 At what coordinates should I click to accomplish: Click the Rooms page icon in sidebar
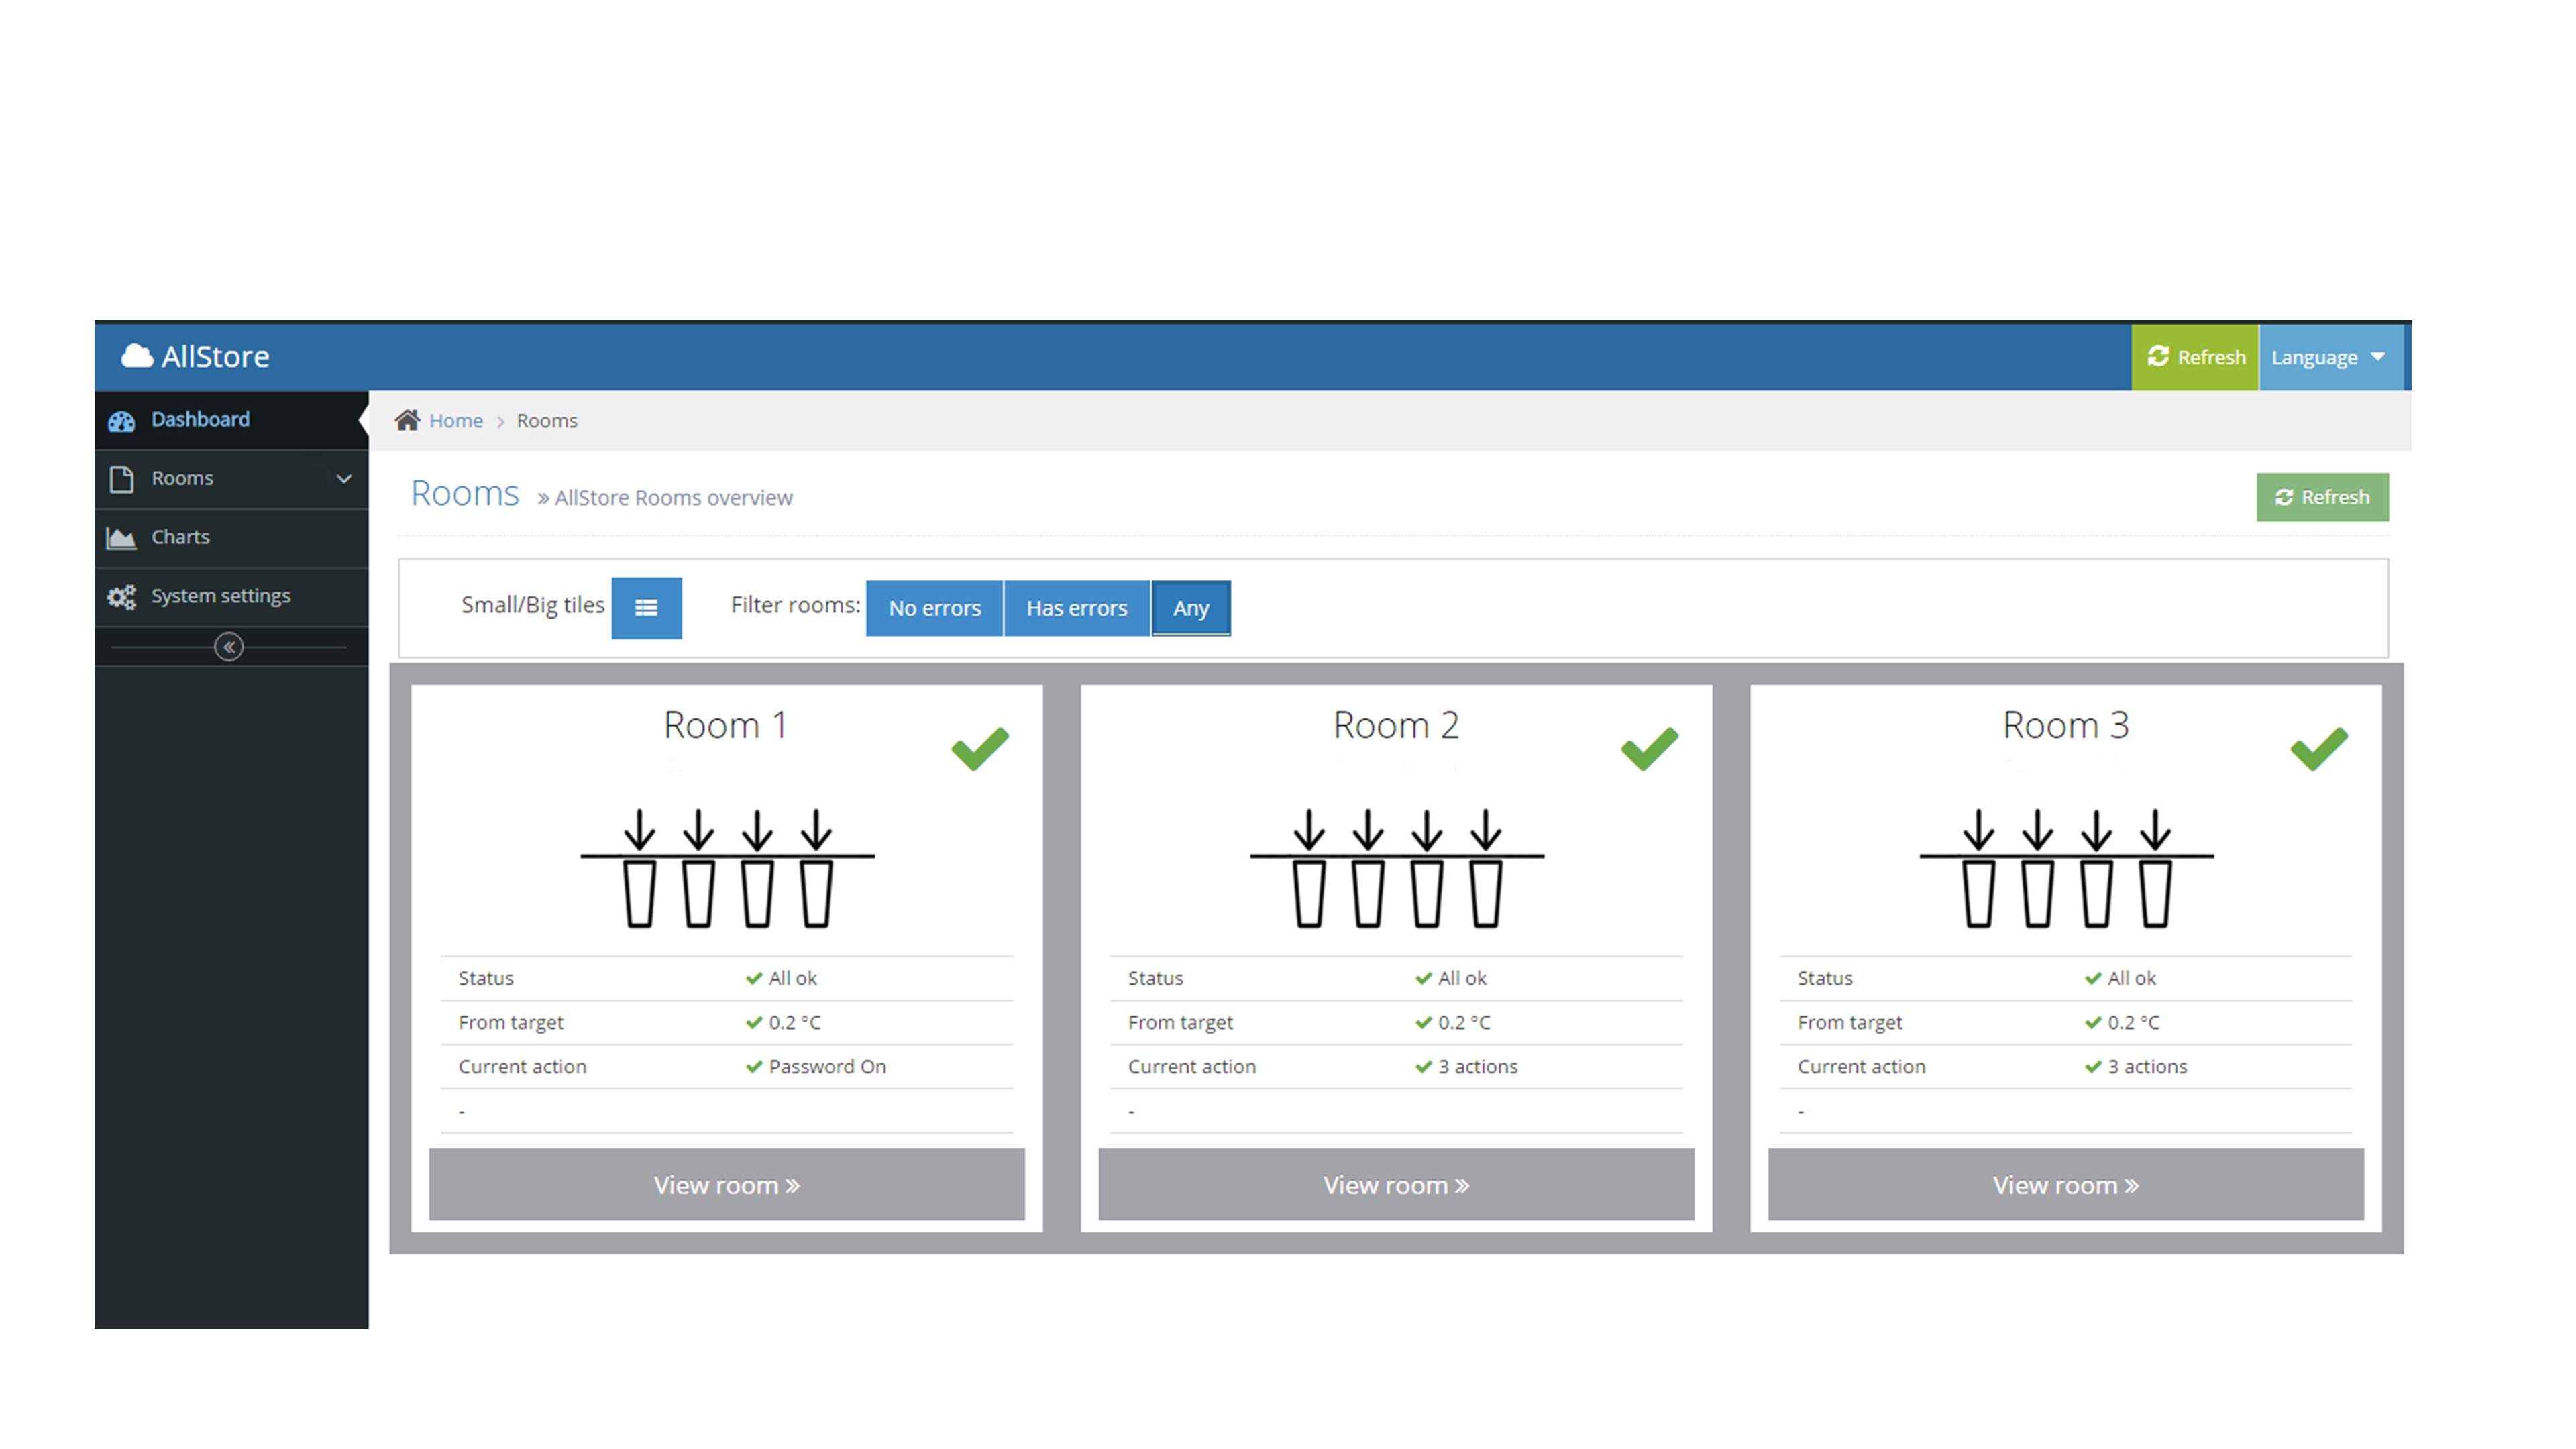pyautogui.click(x=121, y=479)
